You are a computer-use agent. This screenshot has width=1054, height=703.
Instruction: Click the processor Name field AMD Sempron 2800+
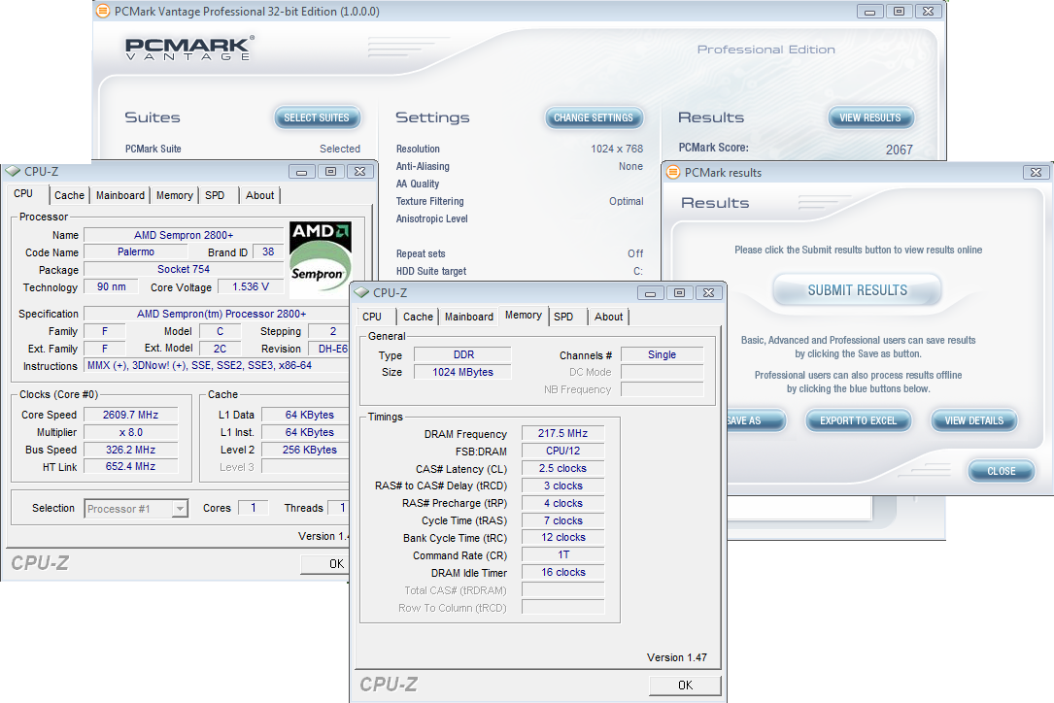[184, 235]
